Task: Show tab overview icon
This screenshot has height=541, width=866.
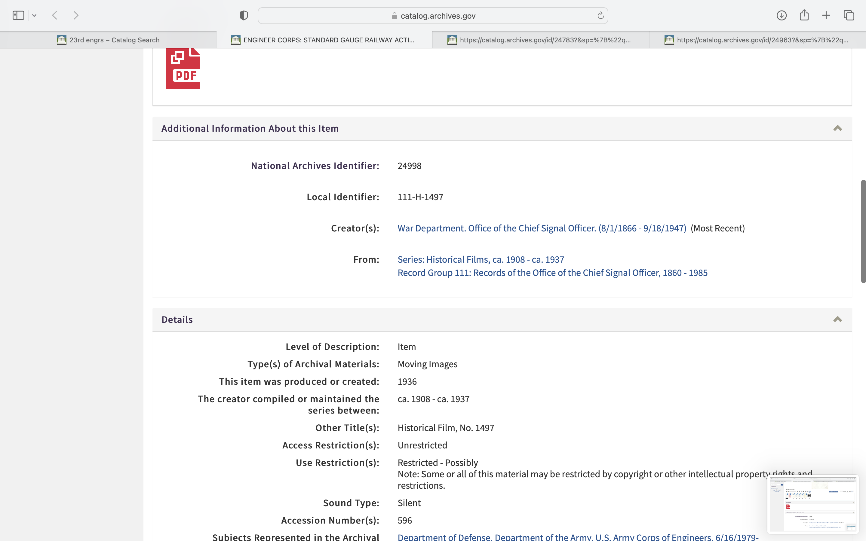Action: pos(849,15)
